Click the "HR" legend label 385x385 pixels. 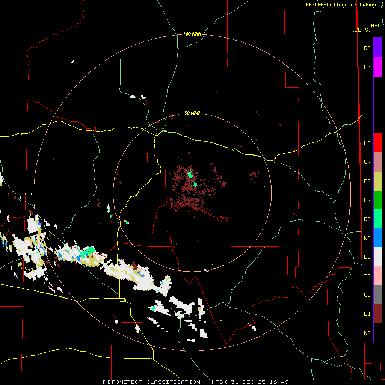pyautogui.click(x=367, y=200)
